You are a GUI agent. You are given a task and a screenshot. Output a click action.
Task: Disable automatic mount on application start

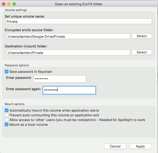pyautogui.click(x=7, y=110)
